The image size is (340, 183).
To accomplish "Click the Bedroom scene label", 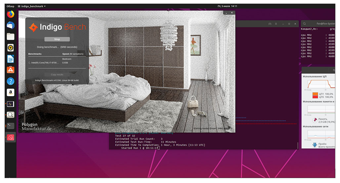I will point(67,59).
